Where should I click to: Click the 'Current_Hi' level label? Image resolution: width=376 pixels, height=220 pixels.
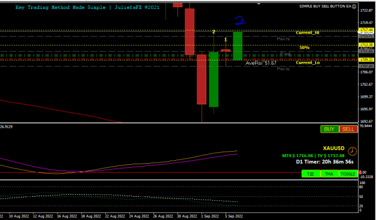click(307, 33)
